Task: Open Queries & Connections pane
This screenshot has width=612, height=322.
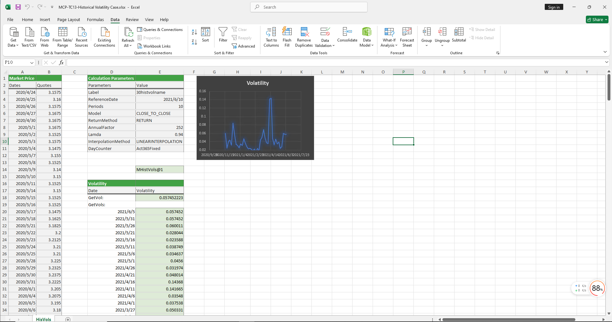Action: (160, 30)
